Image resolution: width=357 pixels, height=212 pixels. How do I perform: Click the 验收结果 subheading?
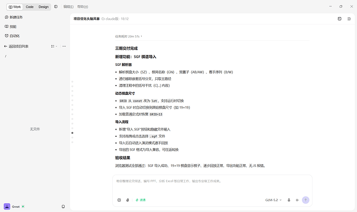coord(123,158)
